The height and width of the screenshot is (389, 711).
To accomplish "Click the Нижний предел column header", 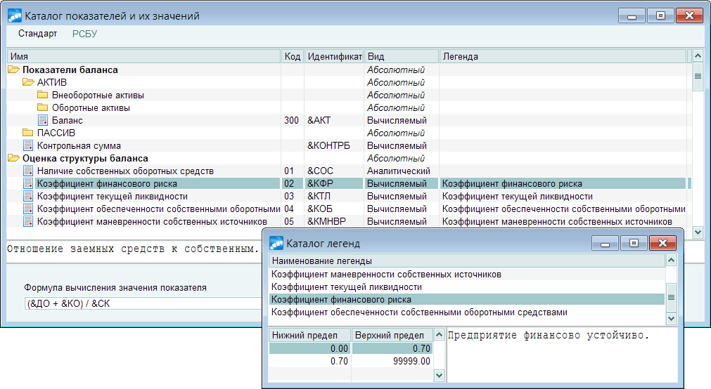I will tap(309, 335).
